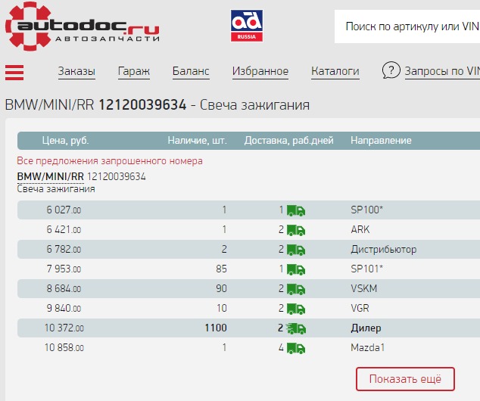Select the 6 782.00 price
This screenshot has width=480, height=401.
[x=64, y=249]
